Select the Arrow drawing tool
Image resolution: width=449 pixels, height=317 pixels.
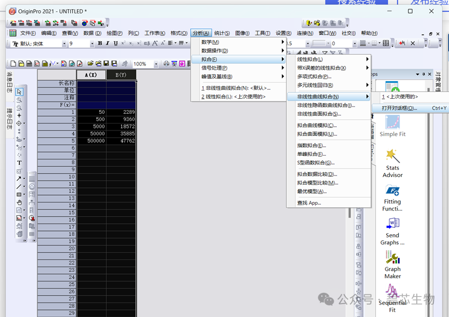(x=19, y=179)
